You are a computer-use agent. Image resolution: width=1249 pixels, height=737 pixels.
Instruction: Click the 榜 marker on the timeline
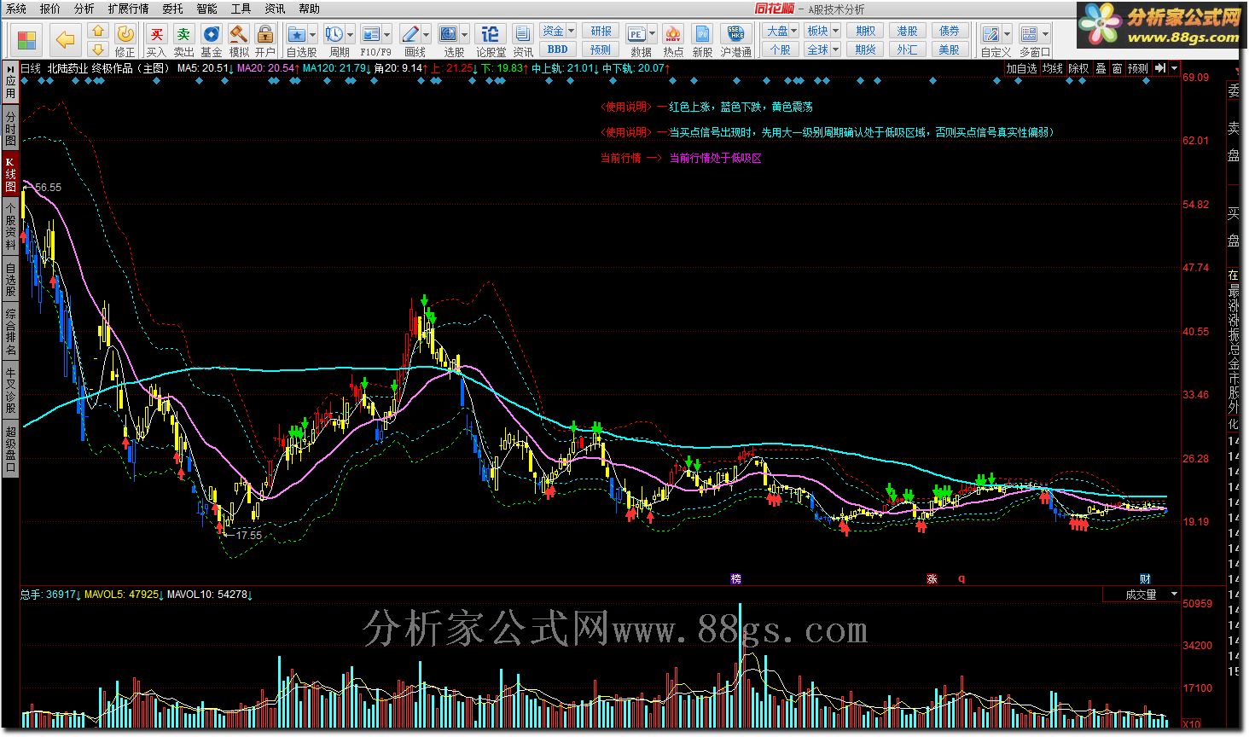(736, 578)
